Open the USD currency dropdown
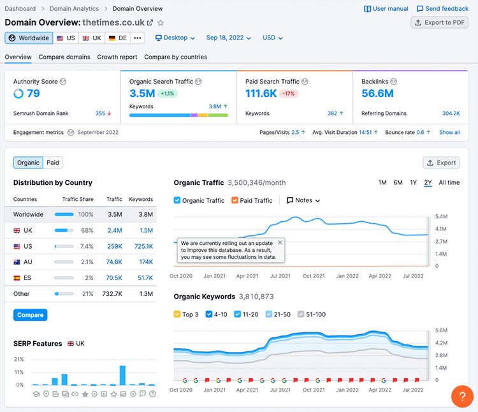This screenshot has width=478, height=412. [x=273, y=38]
